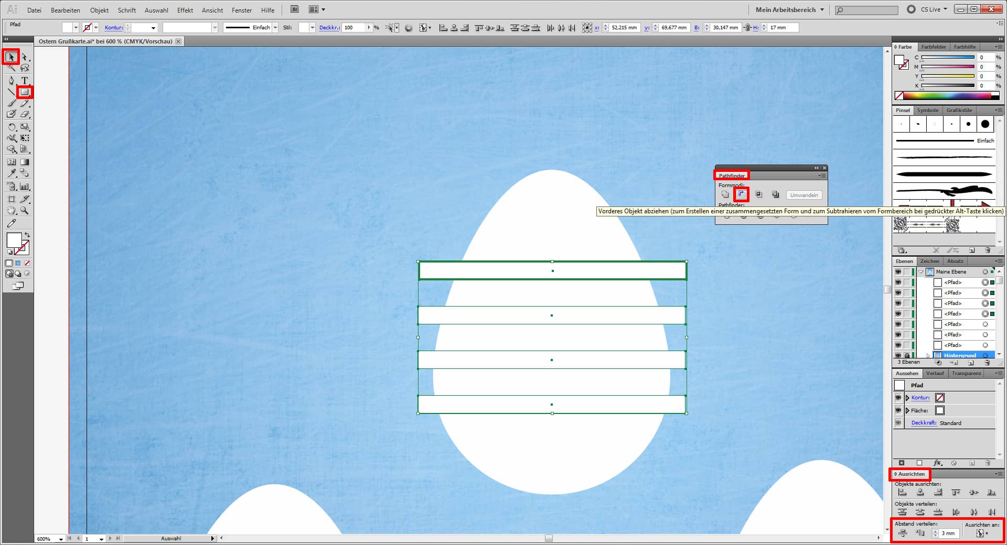
Task: Choose the Pen tool
Action: coord(11,80)
